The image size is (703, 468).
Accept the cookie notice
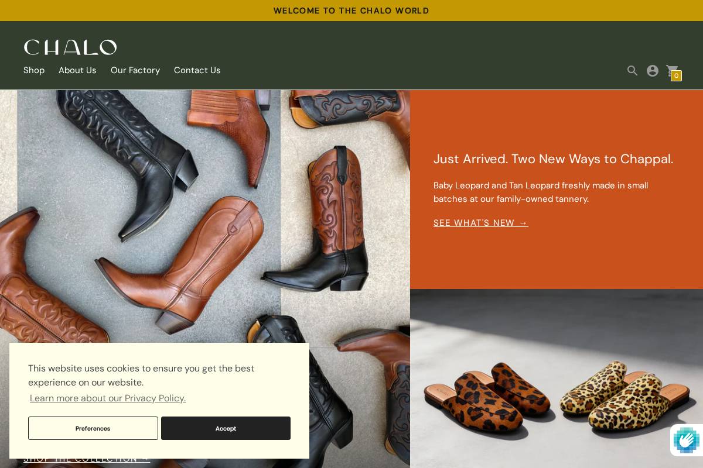[x=226, y=428]
